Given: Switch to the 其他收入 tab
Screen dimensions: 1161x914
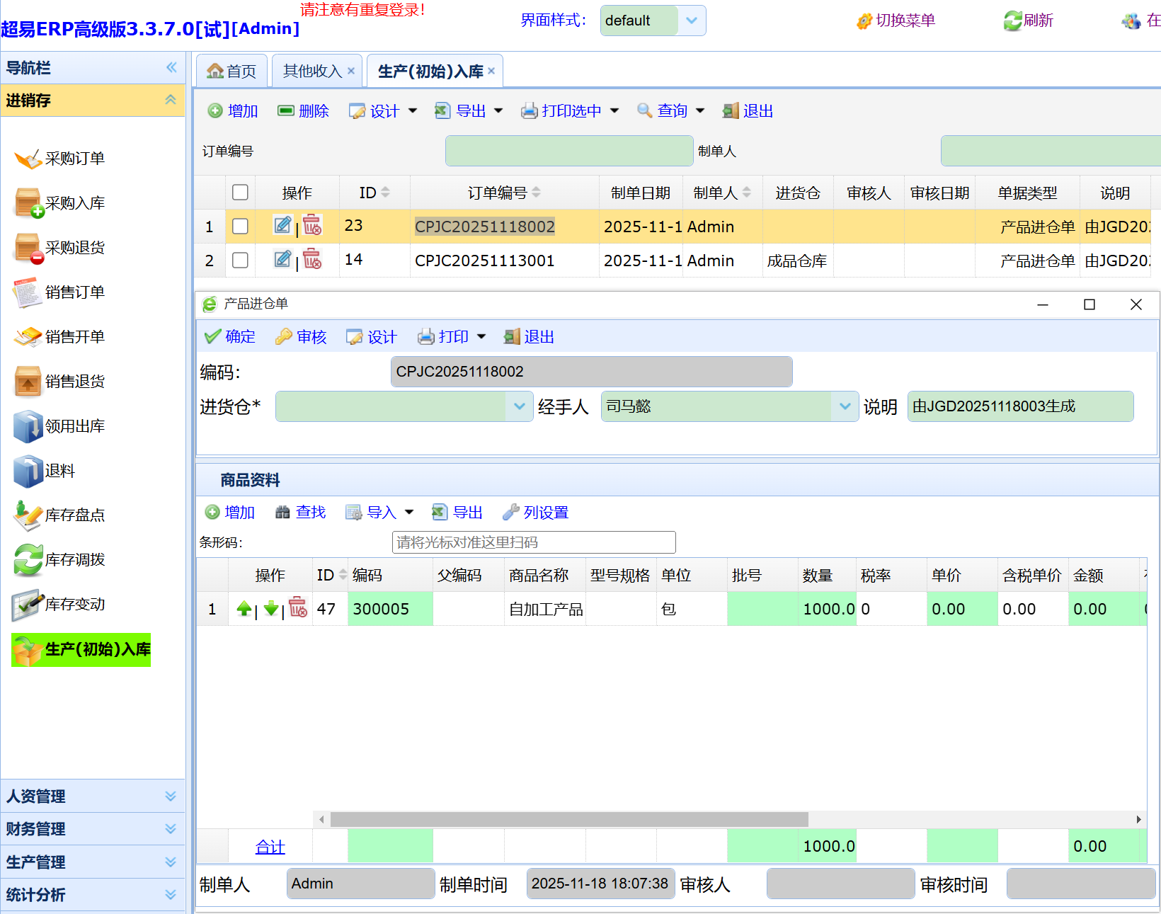Looking at the screenshot, I should [312, 72].
